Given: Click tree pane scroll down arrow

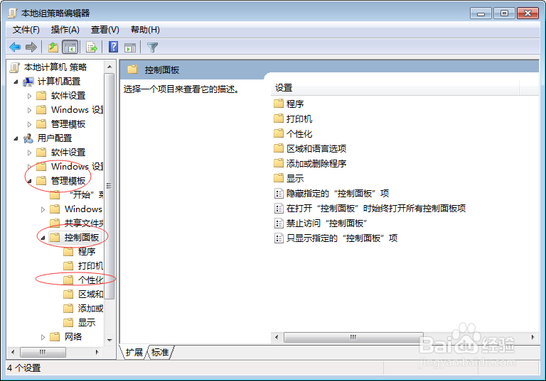Looking at the screenshot, I should 109,340.
